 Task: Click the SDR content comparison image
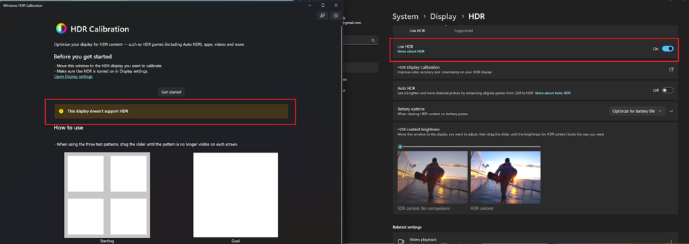433,177
